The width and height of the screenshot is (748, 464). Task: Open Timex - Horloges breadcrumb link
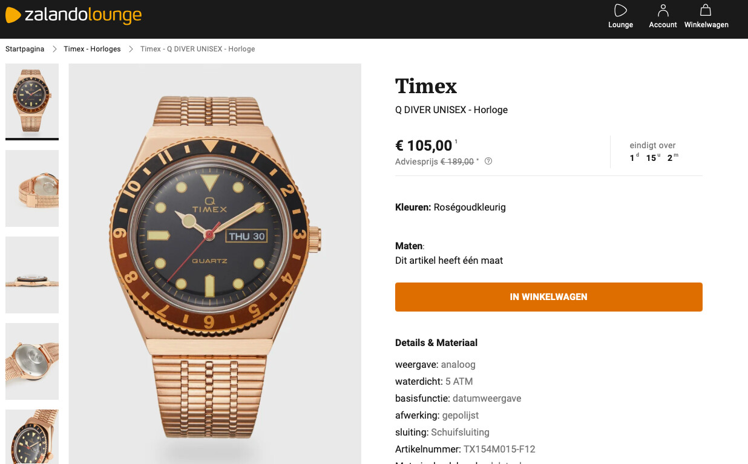point(92,49)
